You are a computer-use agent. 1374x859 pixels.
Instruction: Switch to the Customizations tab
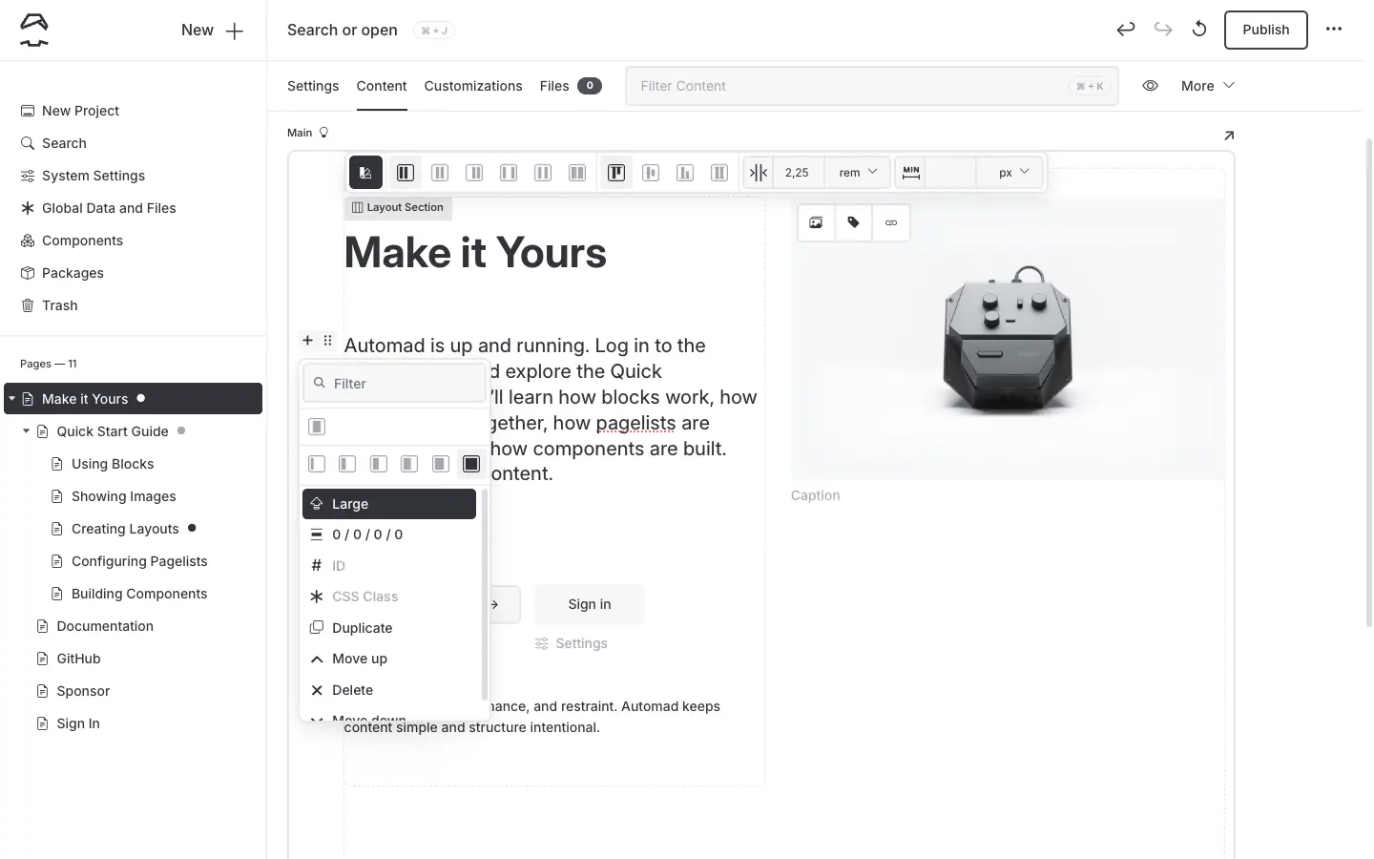[473, 86]
